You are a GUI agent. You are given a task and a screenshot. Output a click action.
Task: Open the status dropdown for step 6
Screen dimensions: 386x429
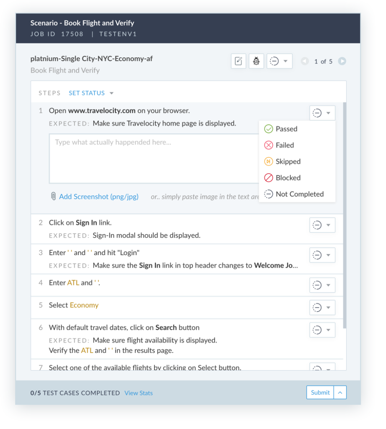[322, 330]
